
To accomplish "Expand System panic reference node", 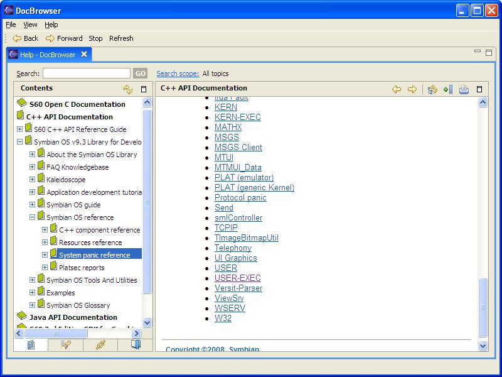I will (45, 254).
